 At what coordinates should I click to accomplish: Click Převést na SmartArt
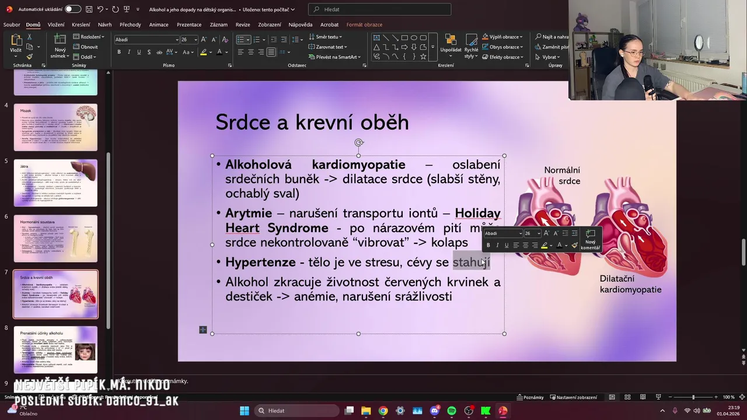[x=334, y=57]
